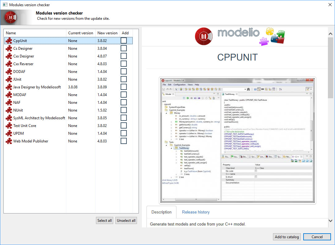Click the JUnit module icon
This screenshot has height=245, width=335.
point(9,79)
